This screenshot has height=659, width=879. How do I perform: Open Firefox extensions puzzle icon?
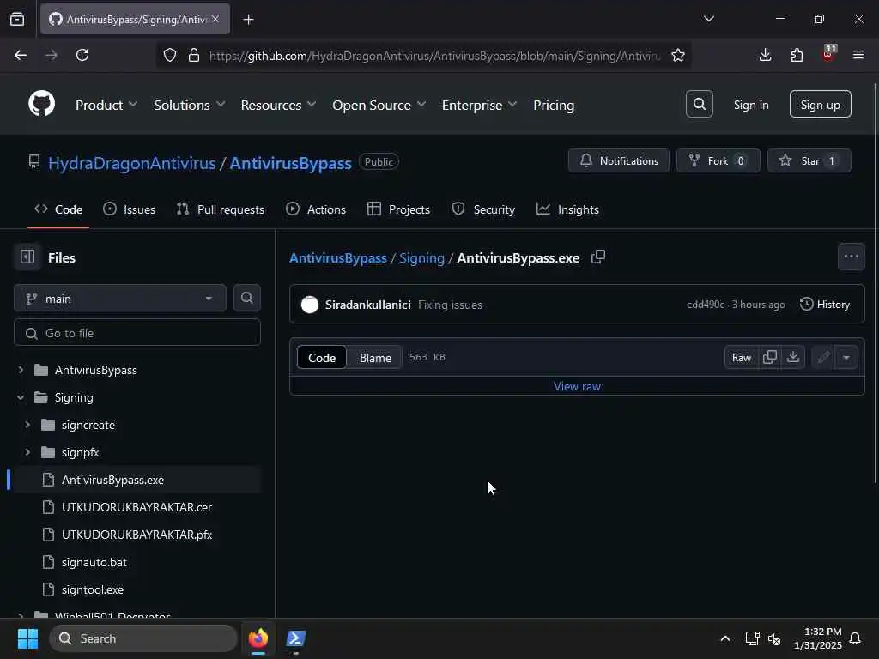pos(797,55)
